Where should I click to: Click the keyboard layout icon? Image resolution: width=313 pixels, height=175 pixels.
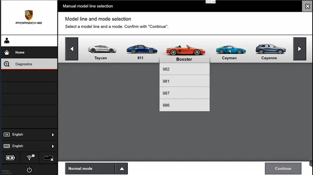tap(7, 146)
